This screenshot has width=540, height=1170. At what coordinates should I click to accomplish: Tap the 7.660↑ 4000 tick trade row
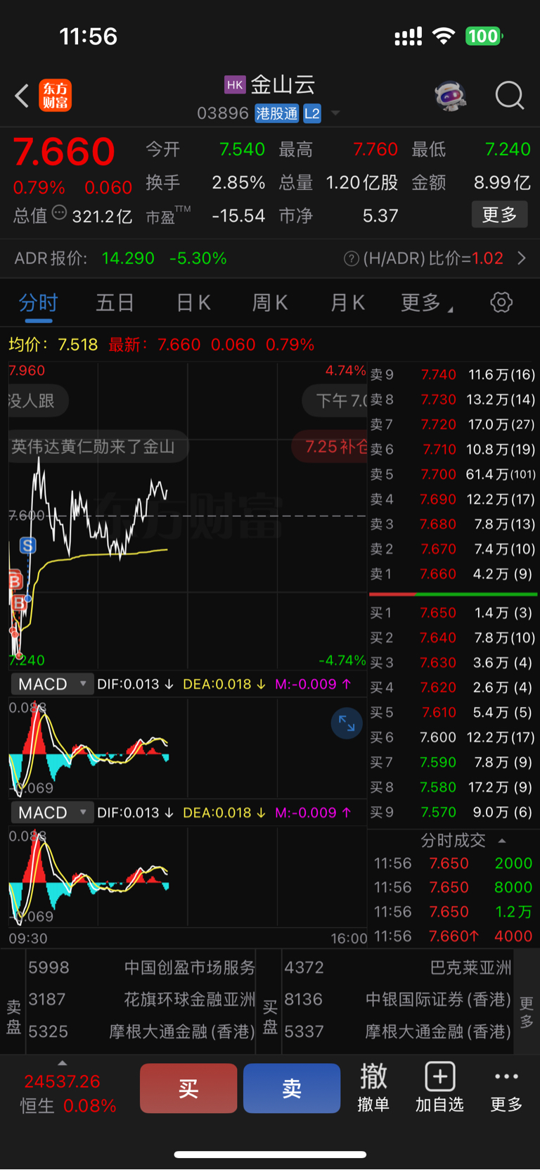(x=453, y=936)
